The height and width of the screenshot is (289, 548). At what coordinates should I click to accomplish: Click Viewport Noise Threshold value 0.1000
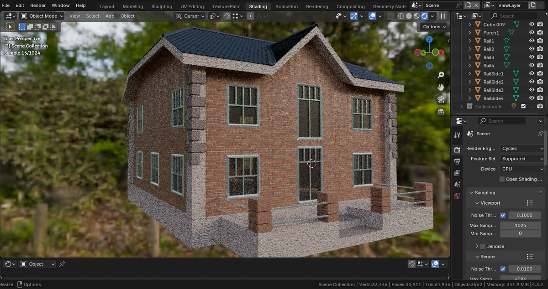coord(525,215)
